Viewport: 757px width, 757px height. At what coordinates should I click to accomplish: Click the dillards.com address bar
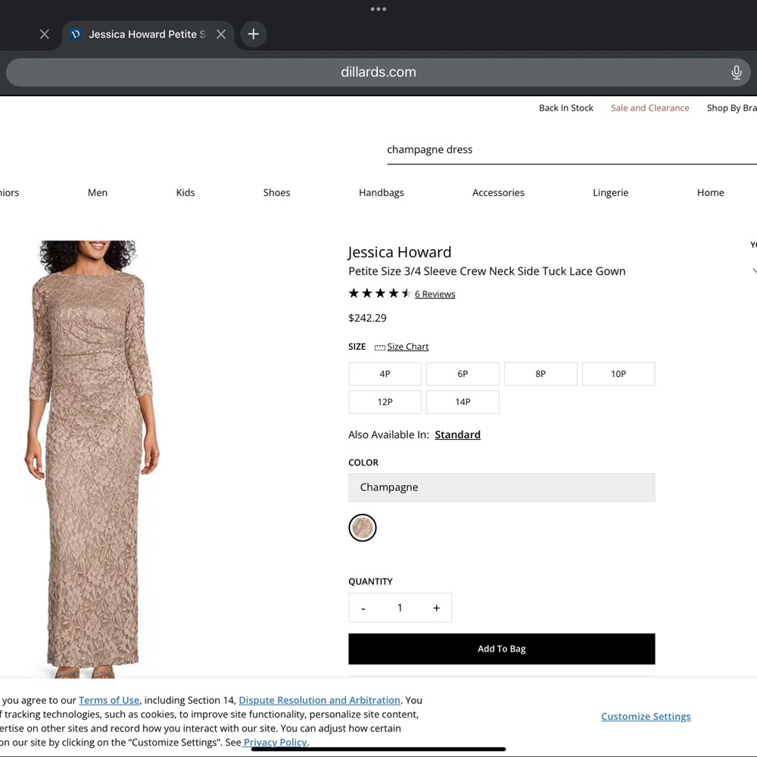[378, 73]
